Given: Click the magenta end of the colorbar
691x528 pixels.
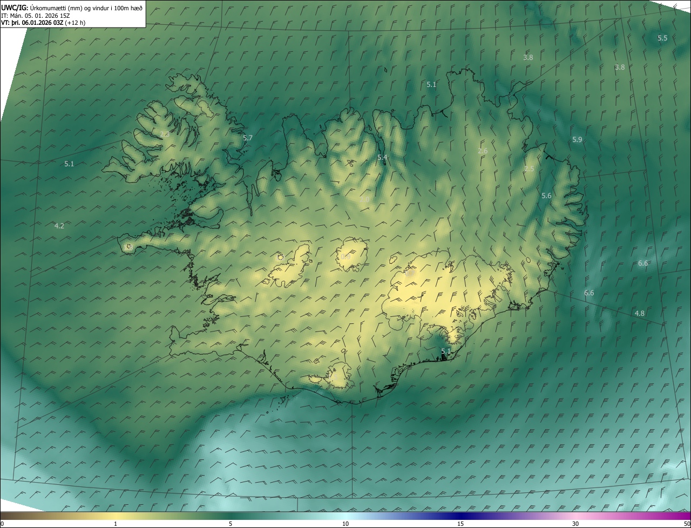Looking at the screenshot, I should [681, 516].
